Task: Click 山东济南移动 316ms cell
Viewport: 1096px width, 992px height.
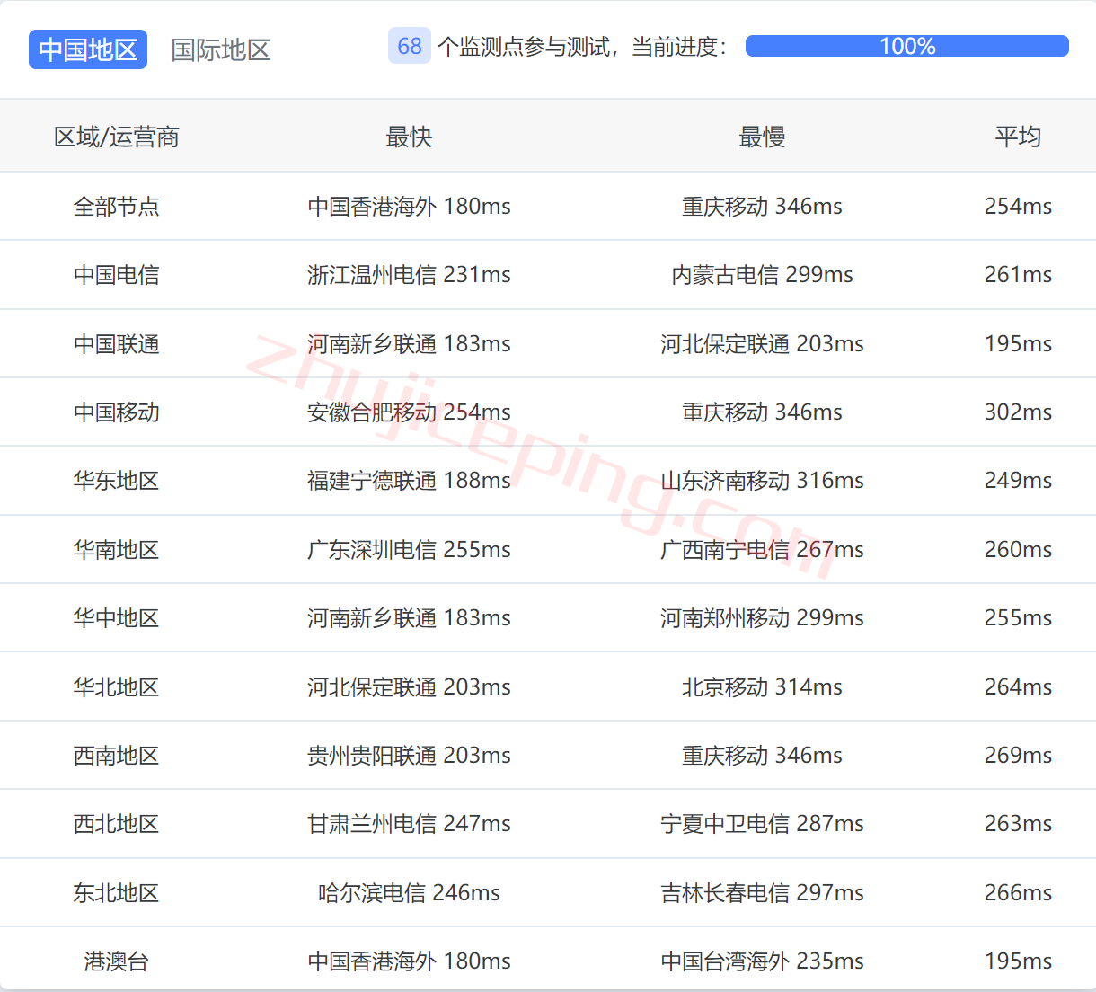Action: (762, 481)
